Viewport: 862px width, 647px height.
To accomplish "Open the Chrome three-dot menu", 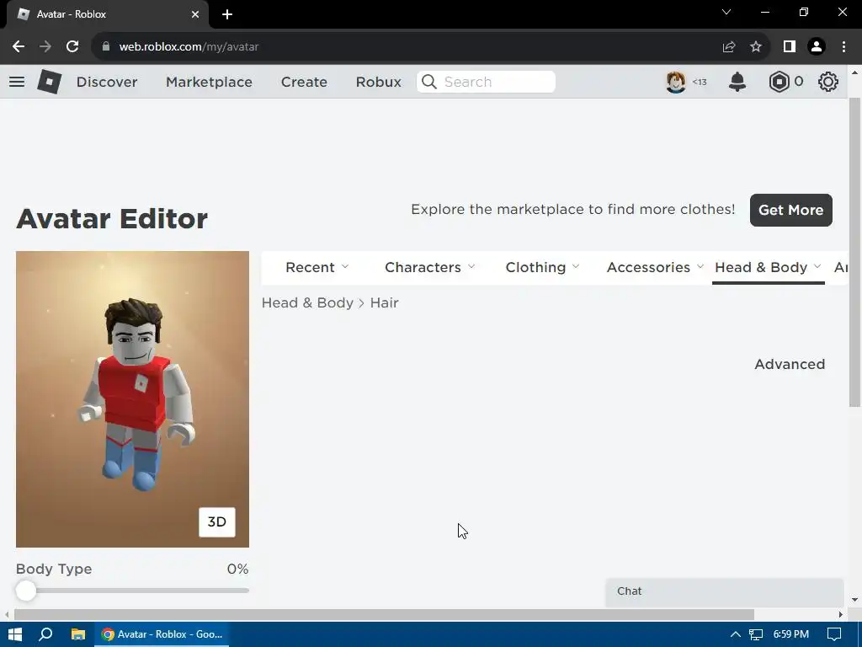I will click(843, 47).
